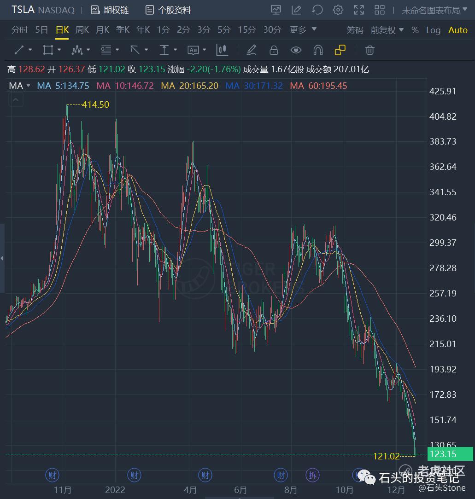Open the 未命名图表布局 layout dropdown
The image size is (475, 499).
point(434,10)
